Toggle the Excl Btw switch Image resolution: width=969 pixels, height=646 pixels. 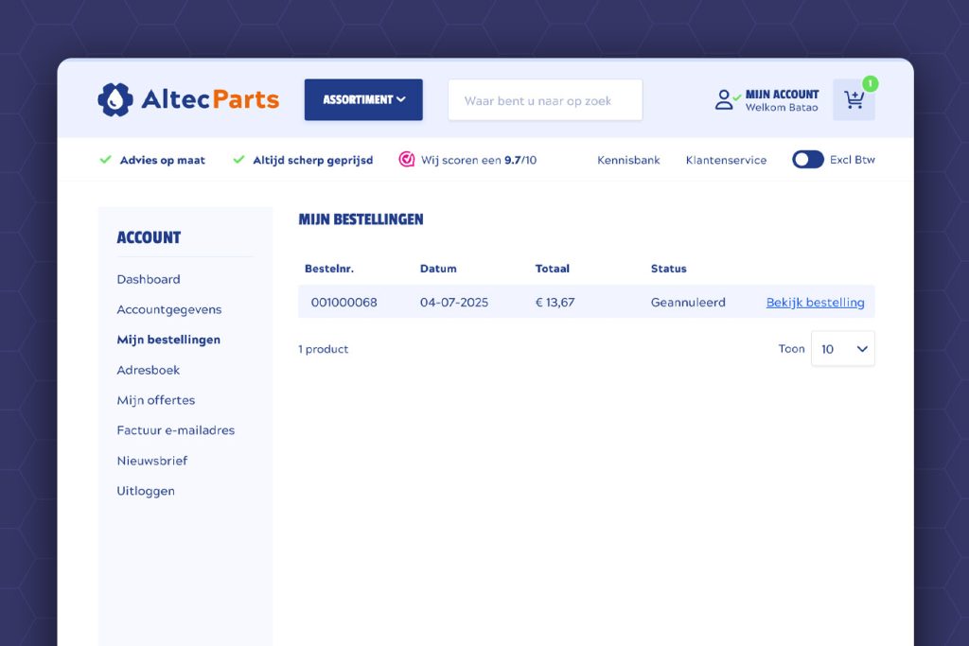[807, 160]
